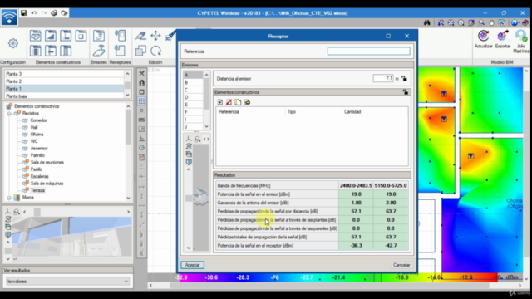Click the grid snap tool in vertical toolbar

(142, 101)
